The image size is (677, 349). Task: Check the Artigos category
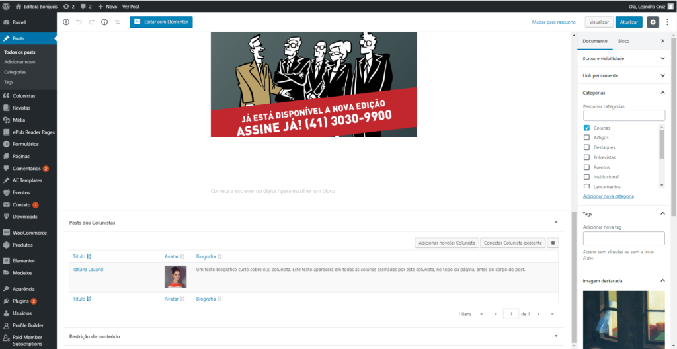tap(586, 137)
